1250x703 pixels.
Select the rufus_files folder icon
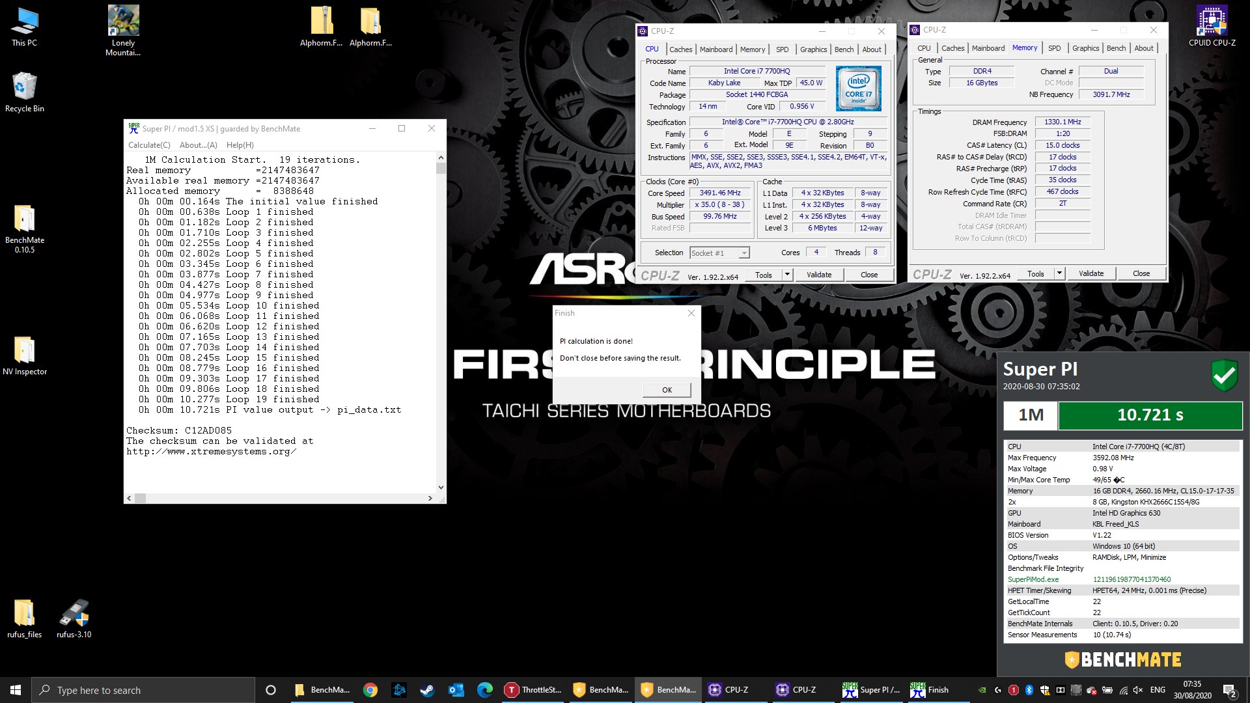tap(25, 618)
